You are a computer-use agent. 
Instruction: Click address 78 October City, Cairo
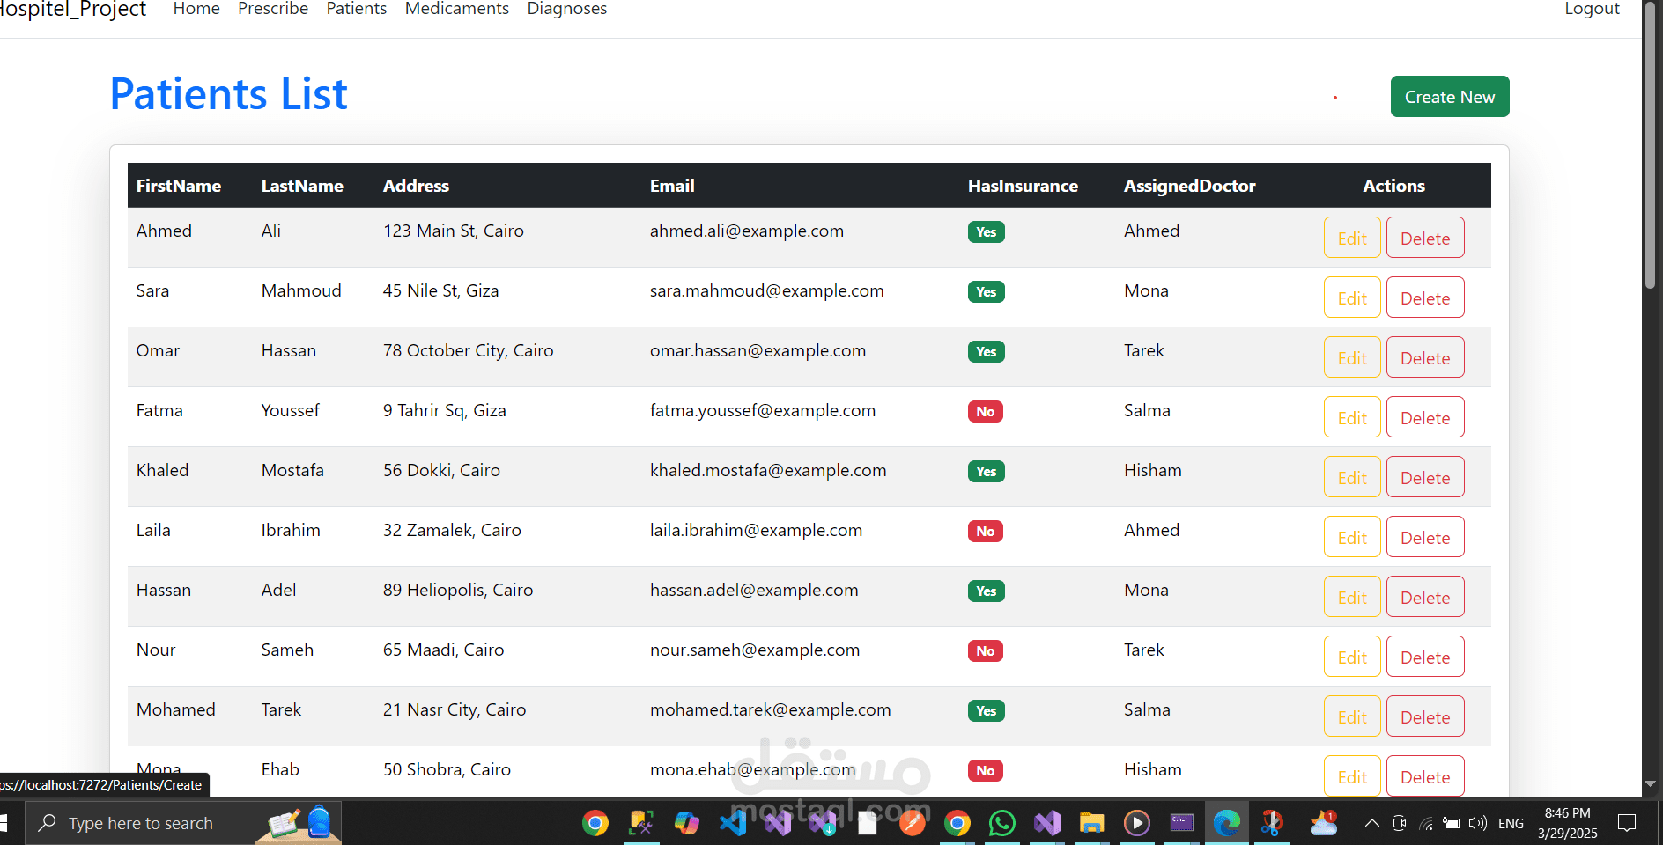[468, 350]
